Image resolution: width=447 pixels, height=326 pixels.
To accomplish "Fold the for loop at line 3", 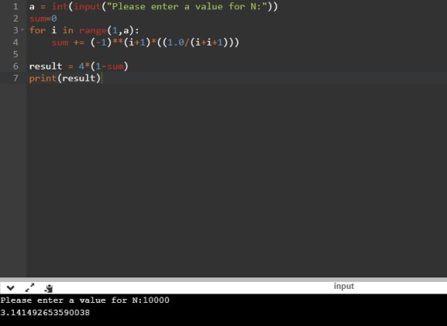I will pyautogui.click(x=22, y=30).
